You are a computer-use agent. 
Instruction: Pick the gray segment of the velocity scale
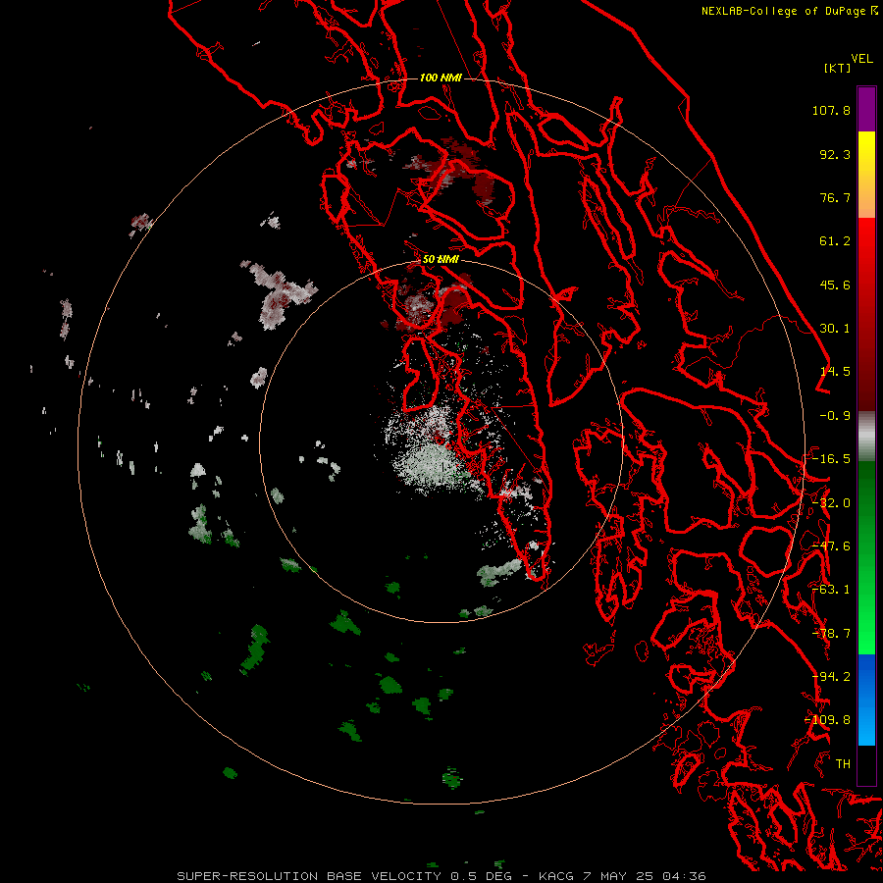(866, 437)
